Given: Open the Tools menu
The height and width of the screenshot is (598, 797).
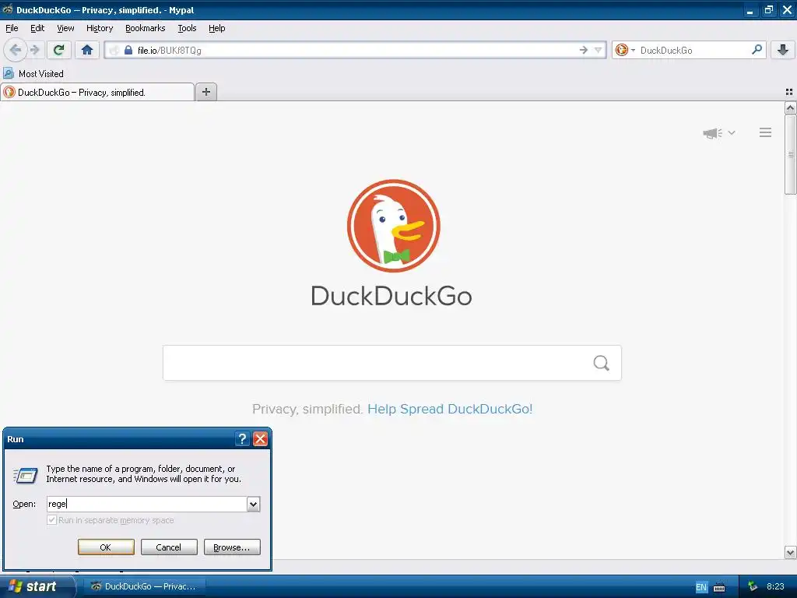Looking at the screenshot, I should (x=187, y=28).
